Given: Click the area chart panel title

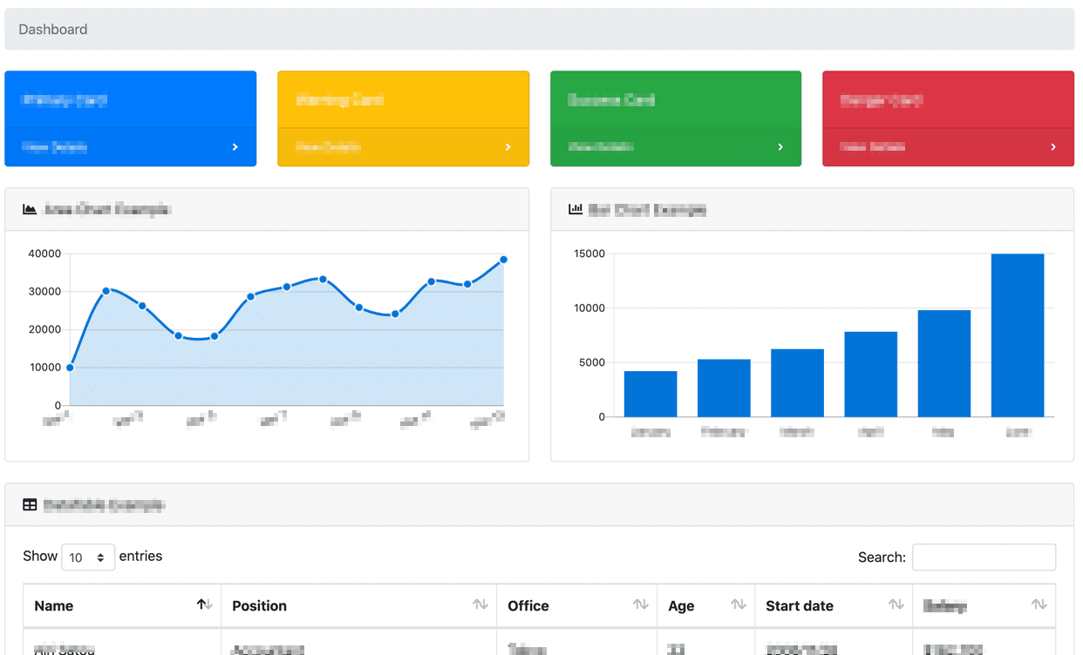Looking at the screenshot, I should click(106, 209).
